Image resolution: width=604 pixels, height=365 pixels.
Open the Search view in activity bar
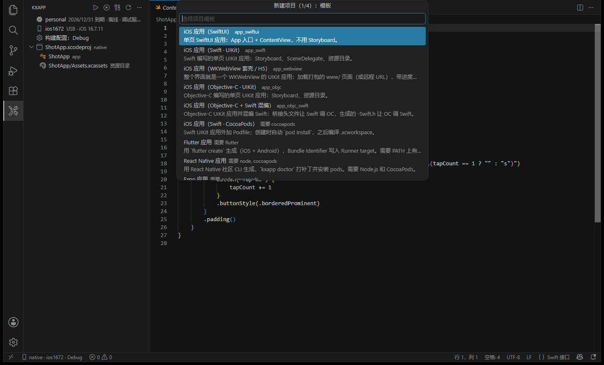click(x=13, y=30)
